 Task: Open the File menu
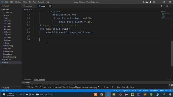click(6, 2)
